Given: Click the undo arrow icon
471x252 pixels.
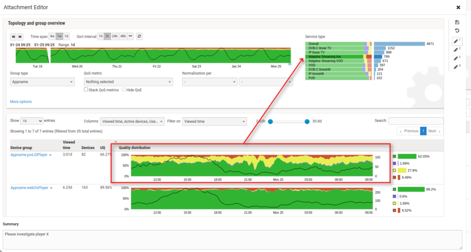Looking at the screenshot, I should [457, 31].
